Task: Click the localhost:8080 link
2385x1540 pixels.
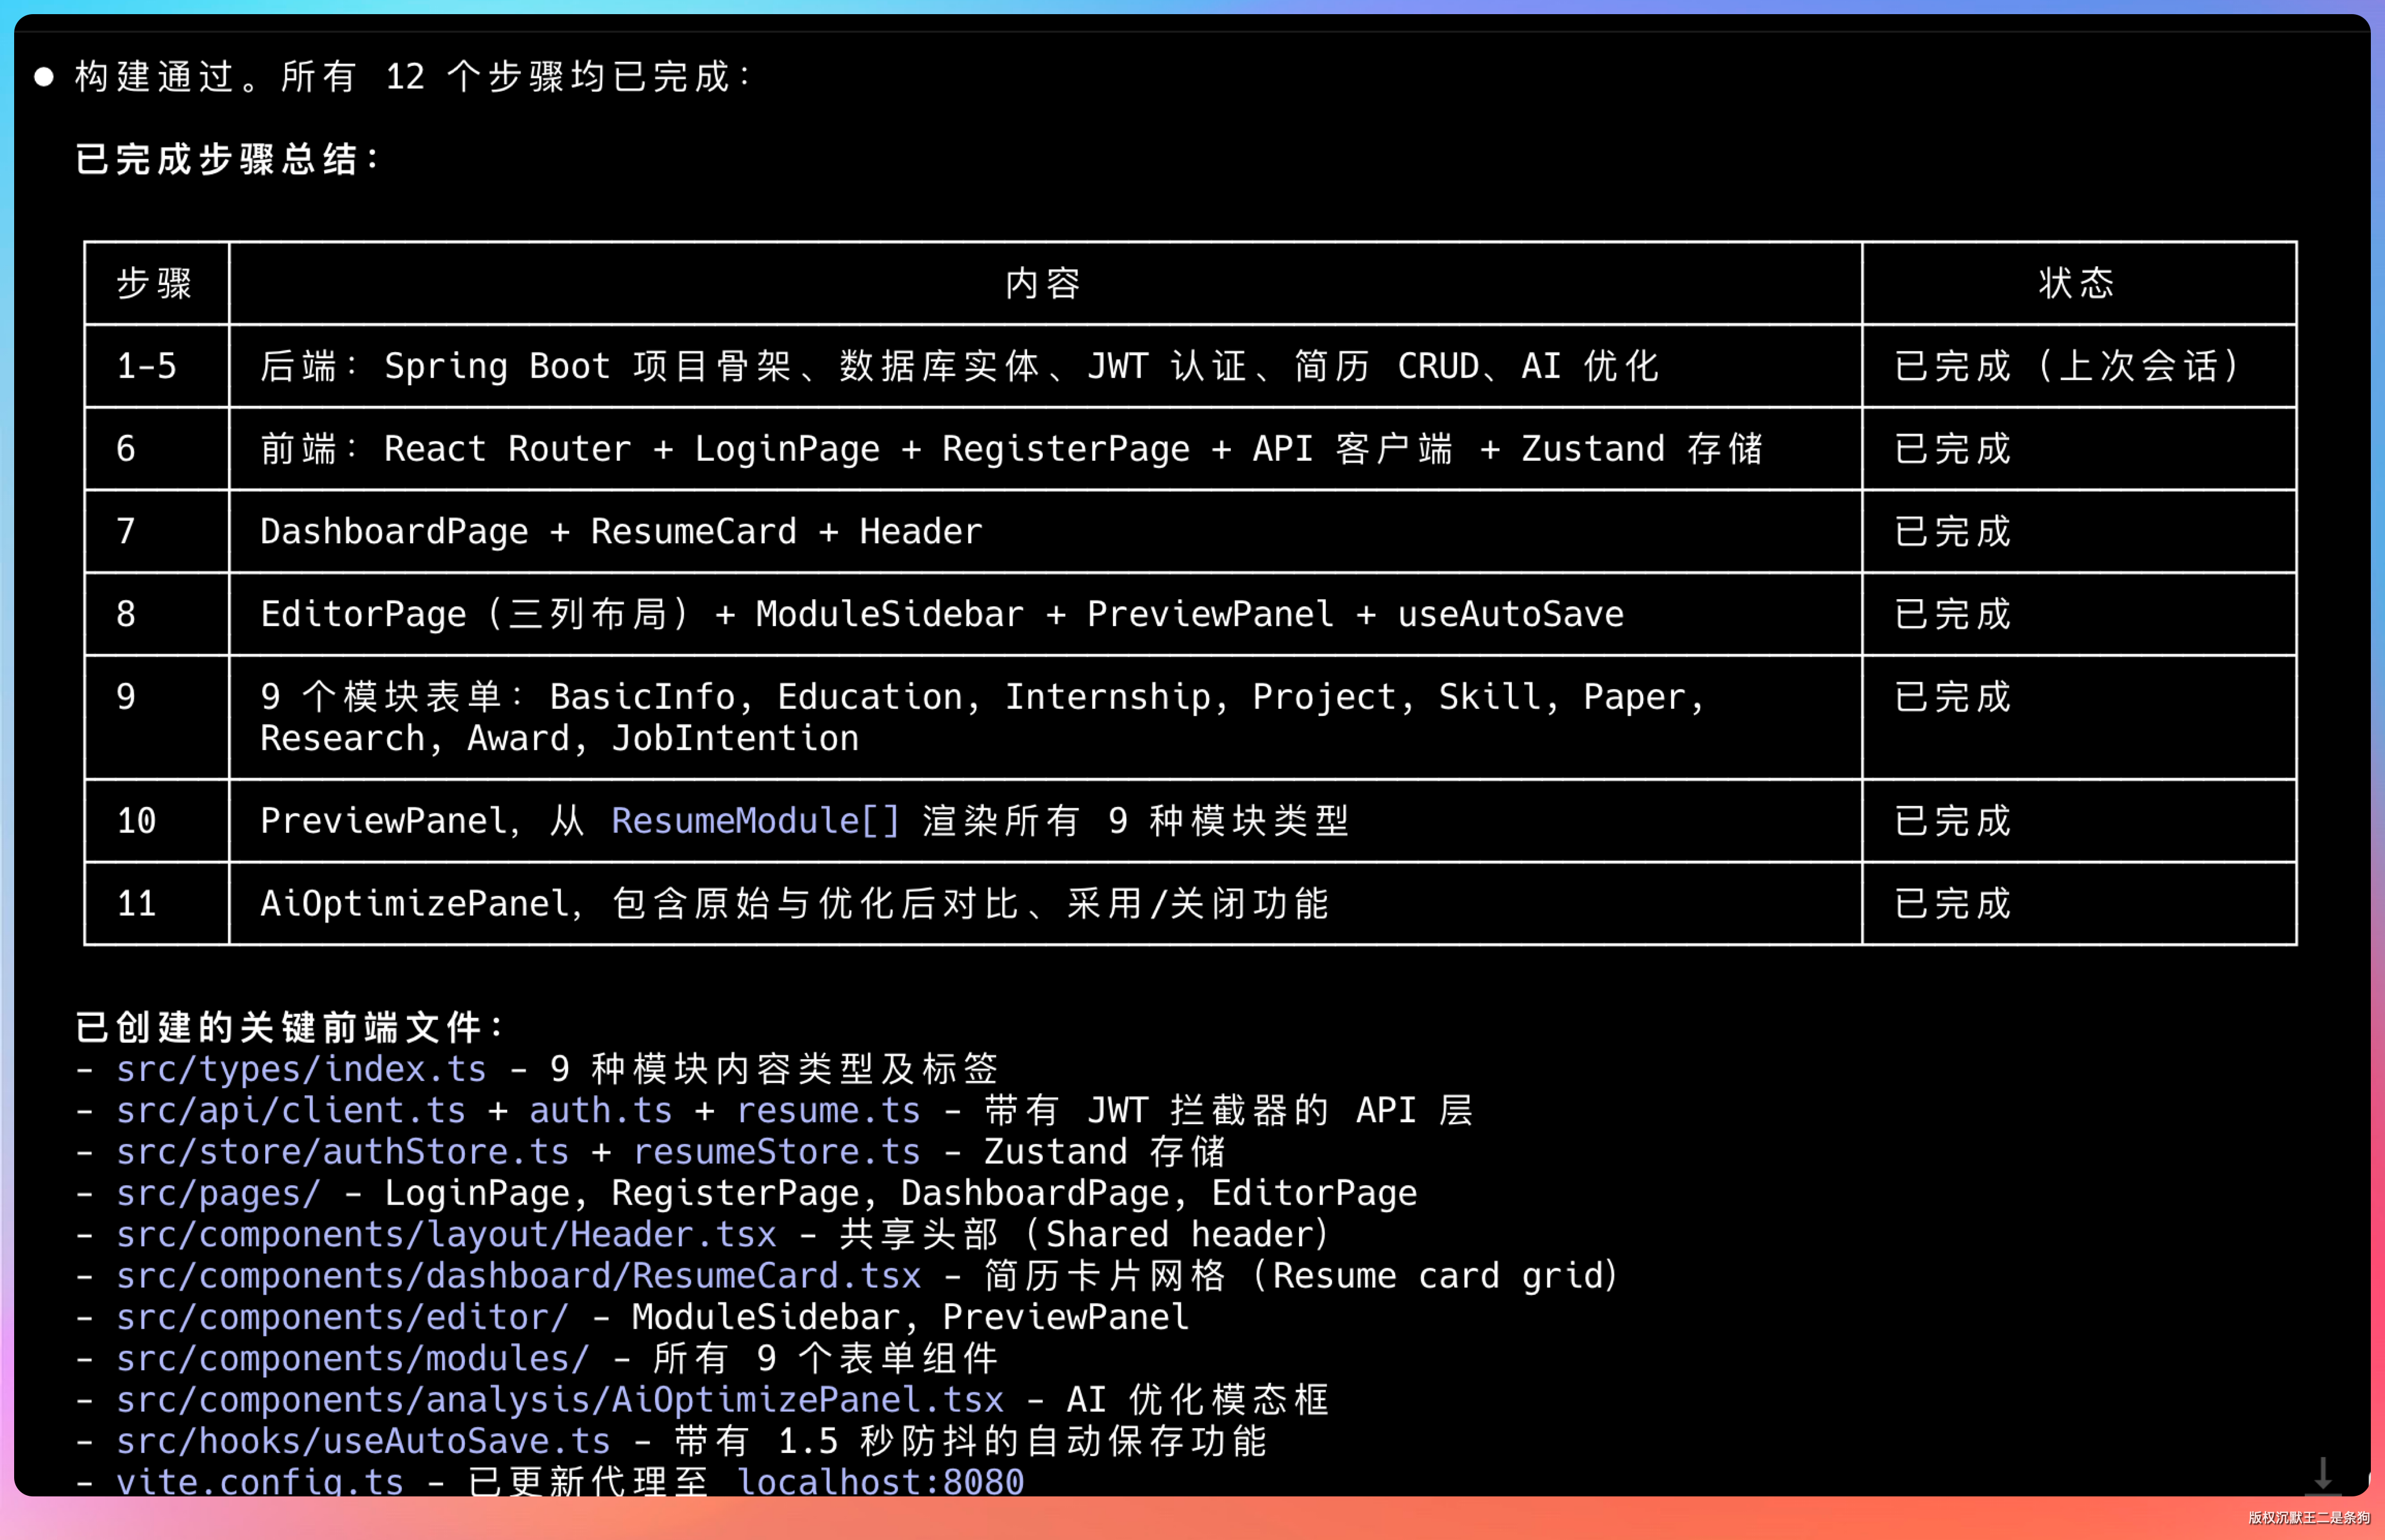Action: pos(880,1481)
